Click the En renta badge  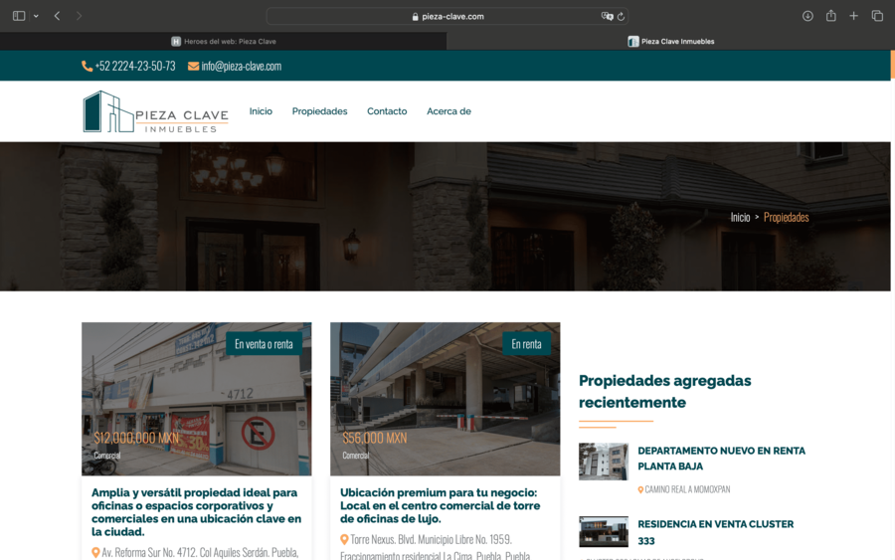526,344
